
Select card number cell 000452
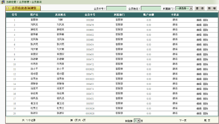tap(90, 35)
